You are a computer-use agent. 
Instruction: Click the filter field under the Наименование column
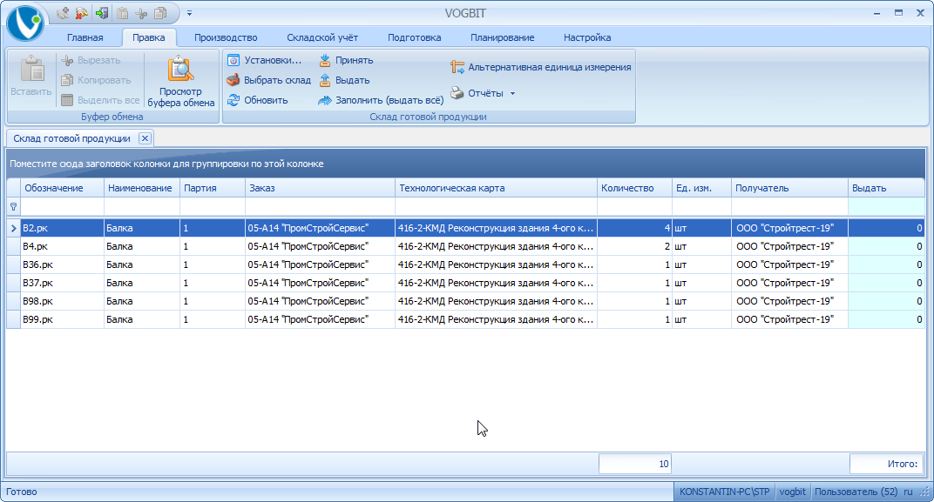tap(142, 207)
